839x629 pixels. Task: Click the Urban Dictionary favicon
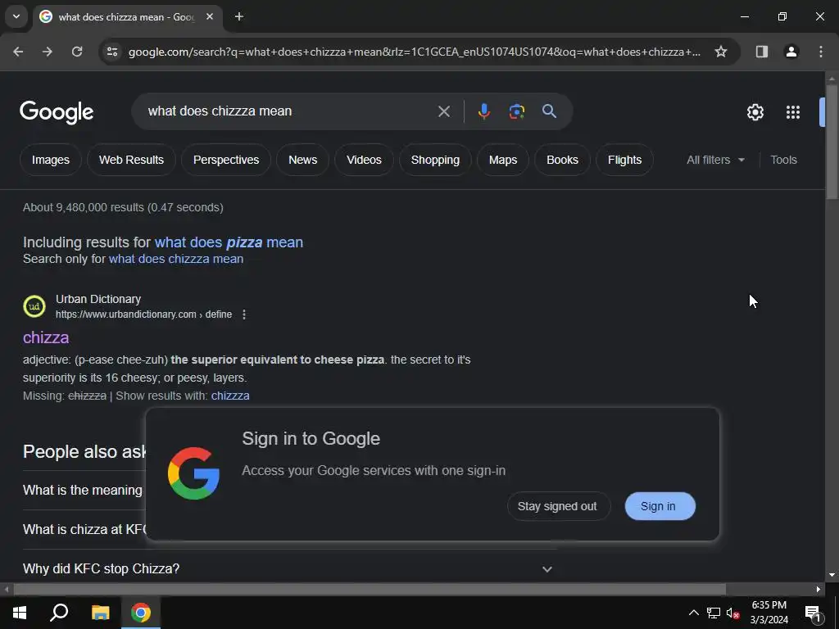[34, 306]
